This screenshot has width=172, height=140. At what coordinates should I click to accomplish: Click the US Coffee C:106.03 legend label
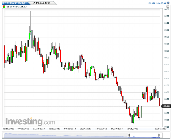[17, 7]
